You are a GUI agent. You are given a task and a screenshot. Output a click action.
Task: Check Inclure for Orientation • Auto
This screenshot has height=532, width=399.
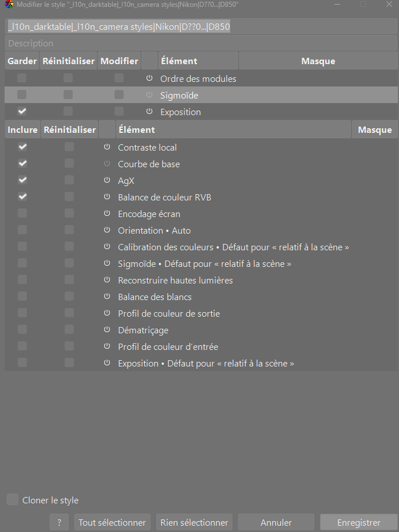click(22, 230)
